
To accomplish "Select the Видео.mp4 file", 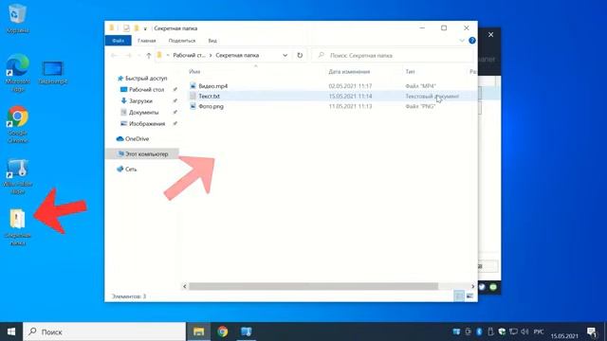I will coord(212,86).
